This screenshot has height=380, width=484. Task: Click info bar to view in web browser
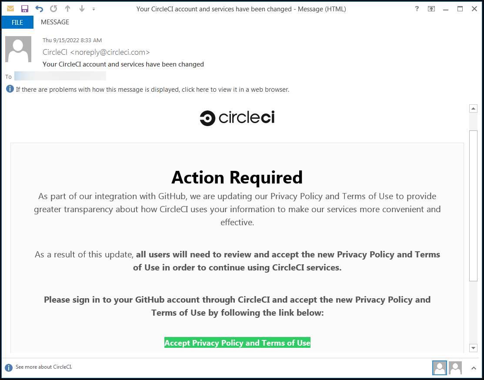pyautogui.click(x=153, y=90)
